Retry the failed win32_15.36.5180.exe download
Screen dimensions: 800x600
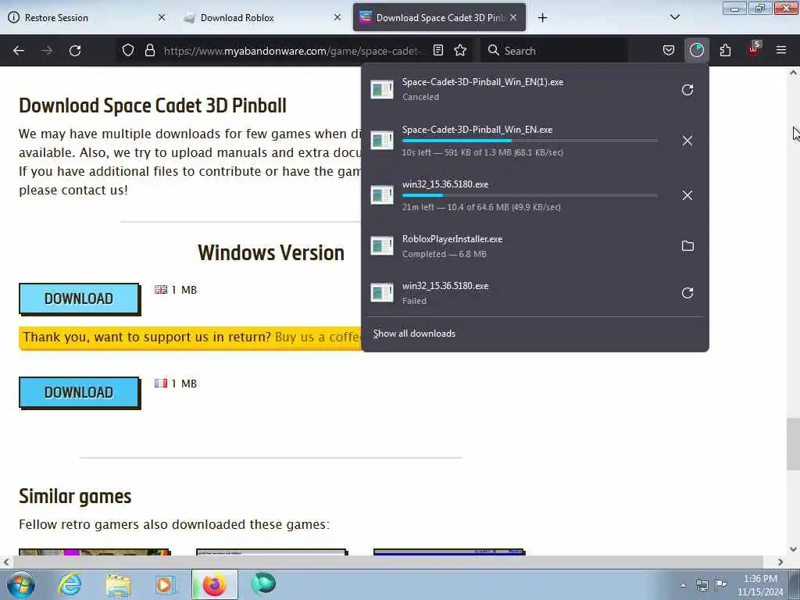[687, 293]
